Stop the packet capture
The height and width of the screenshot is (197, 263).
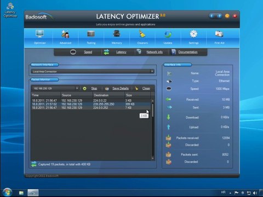click(94, 89)
